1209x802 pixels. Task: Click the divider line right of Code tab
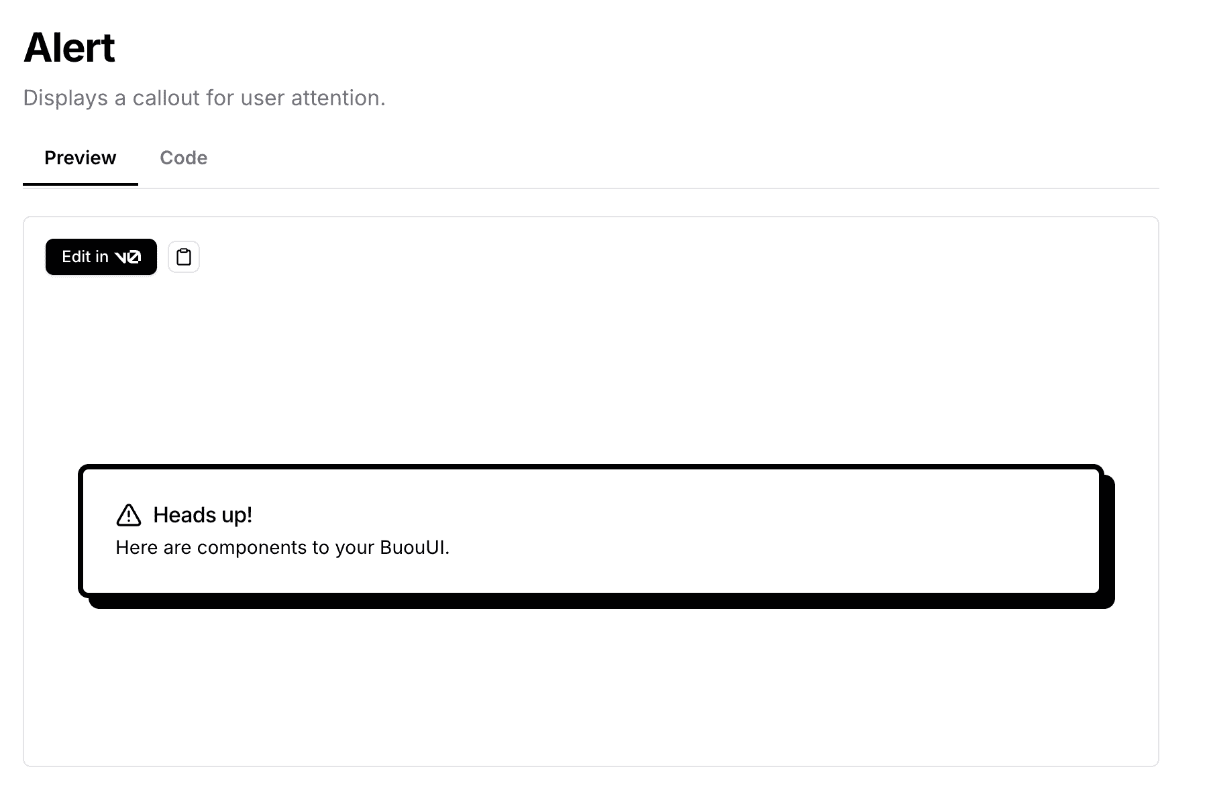(671, 188)
